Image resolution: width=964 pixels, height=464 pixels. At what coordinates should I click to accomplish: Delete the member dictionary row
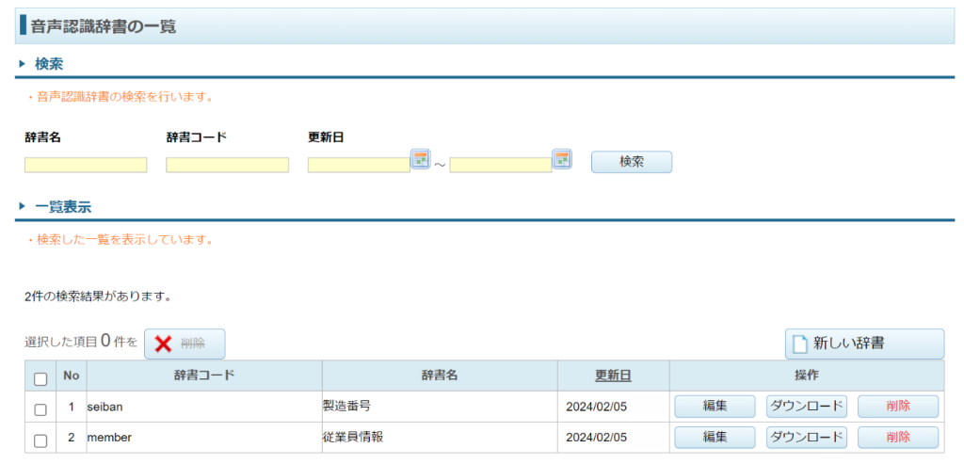897,438
